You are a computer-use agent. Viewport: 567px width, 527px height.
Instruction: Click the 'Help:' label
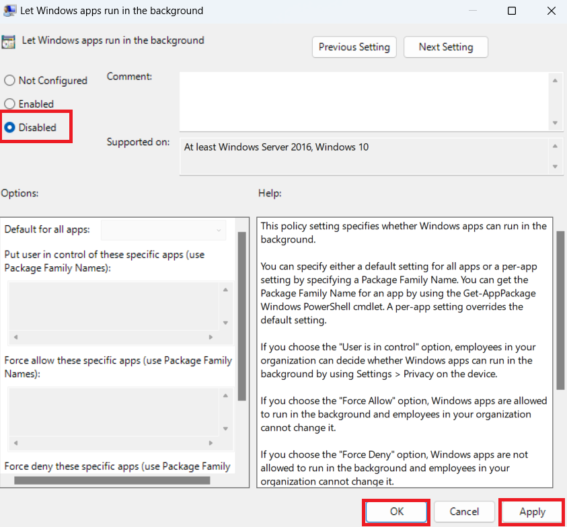pyautogui.click(x=270, y=193)
